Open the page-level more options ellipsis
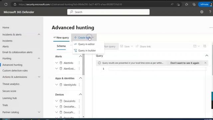This screenshot has width=213, height=120. 211,28
